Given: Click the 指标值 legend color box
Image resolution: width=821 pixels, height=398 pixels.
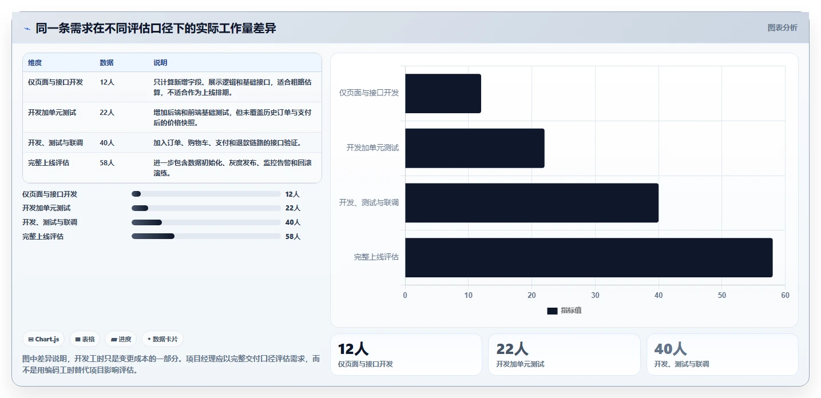Looking at the screenshot, I should pyautogui.click(x=552, y=311).
